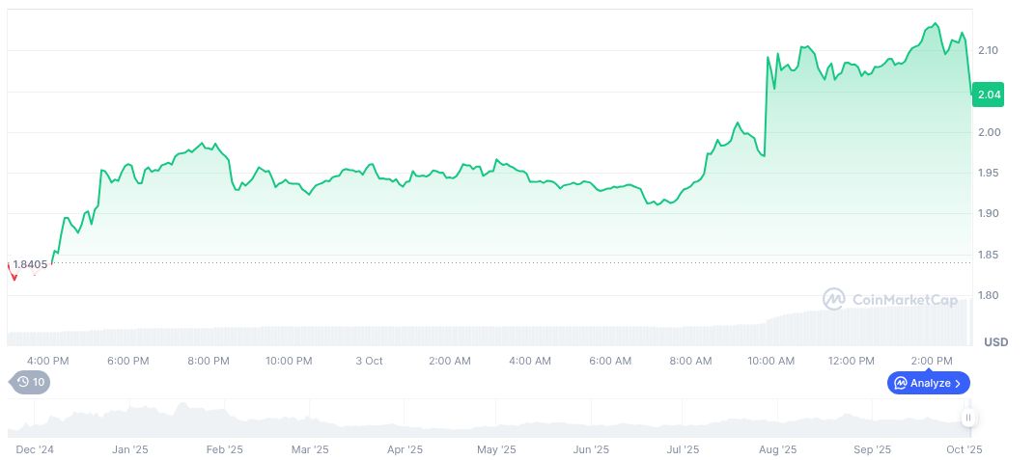Open the Analyze panel via its chevron arrow
This screenshot has width=1035, height=460.
pyautogui.click(x=957, y=383)
